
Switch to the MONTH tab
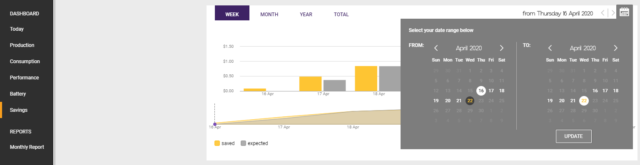pyautogui.click(x=269, y=15)
